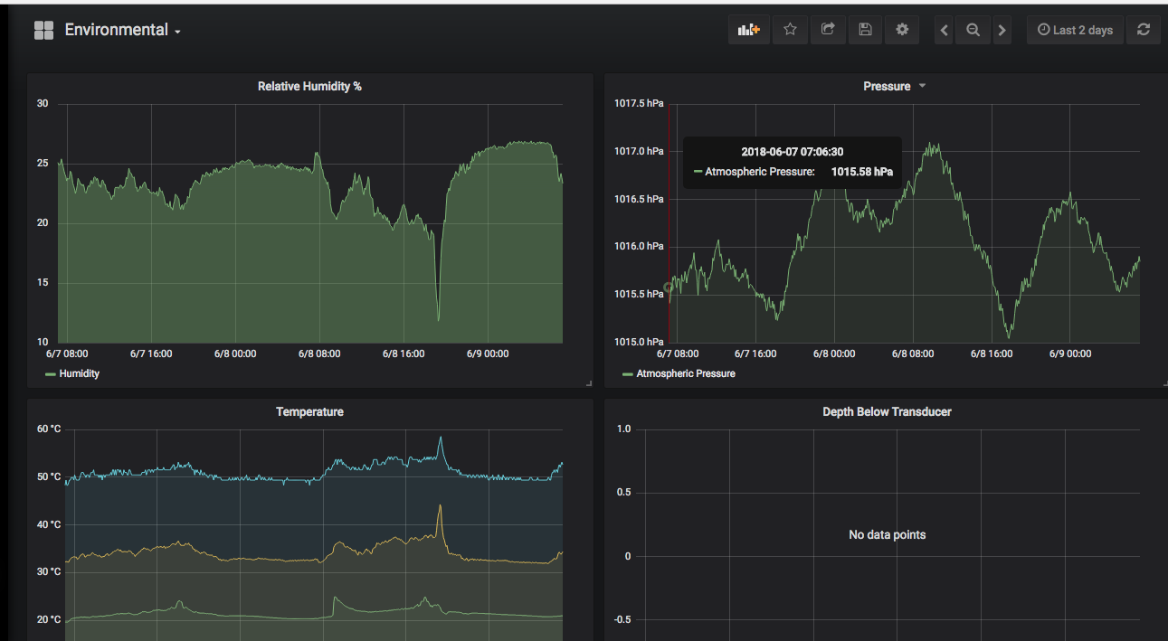Click the Grafana dashboards grid icon
This screenshot has width=1168, height=641.
pos(43,30)
